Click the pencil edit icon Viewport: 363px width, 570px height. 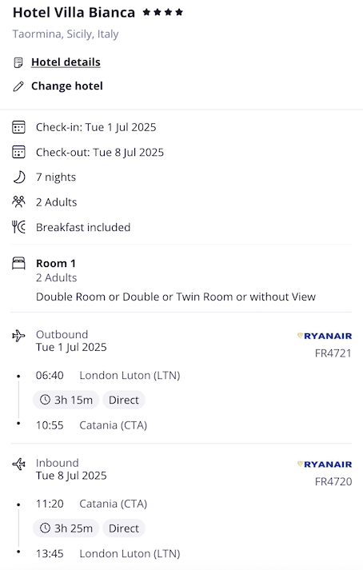[x=18, y=86]
